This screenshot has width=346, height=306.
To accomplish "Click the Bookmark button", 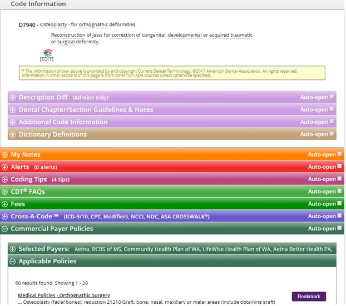I will [309, 297].
